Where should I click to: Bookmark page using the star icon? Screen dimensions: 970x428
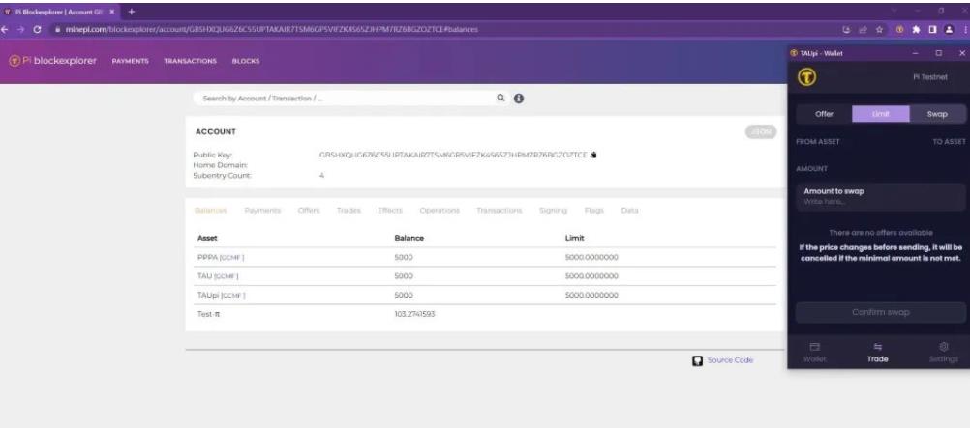pos(880,29)
